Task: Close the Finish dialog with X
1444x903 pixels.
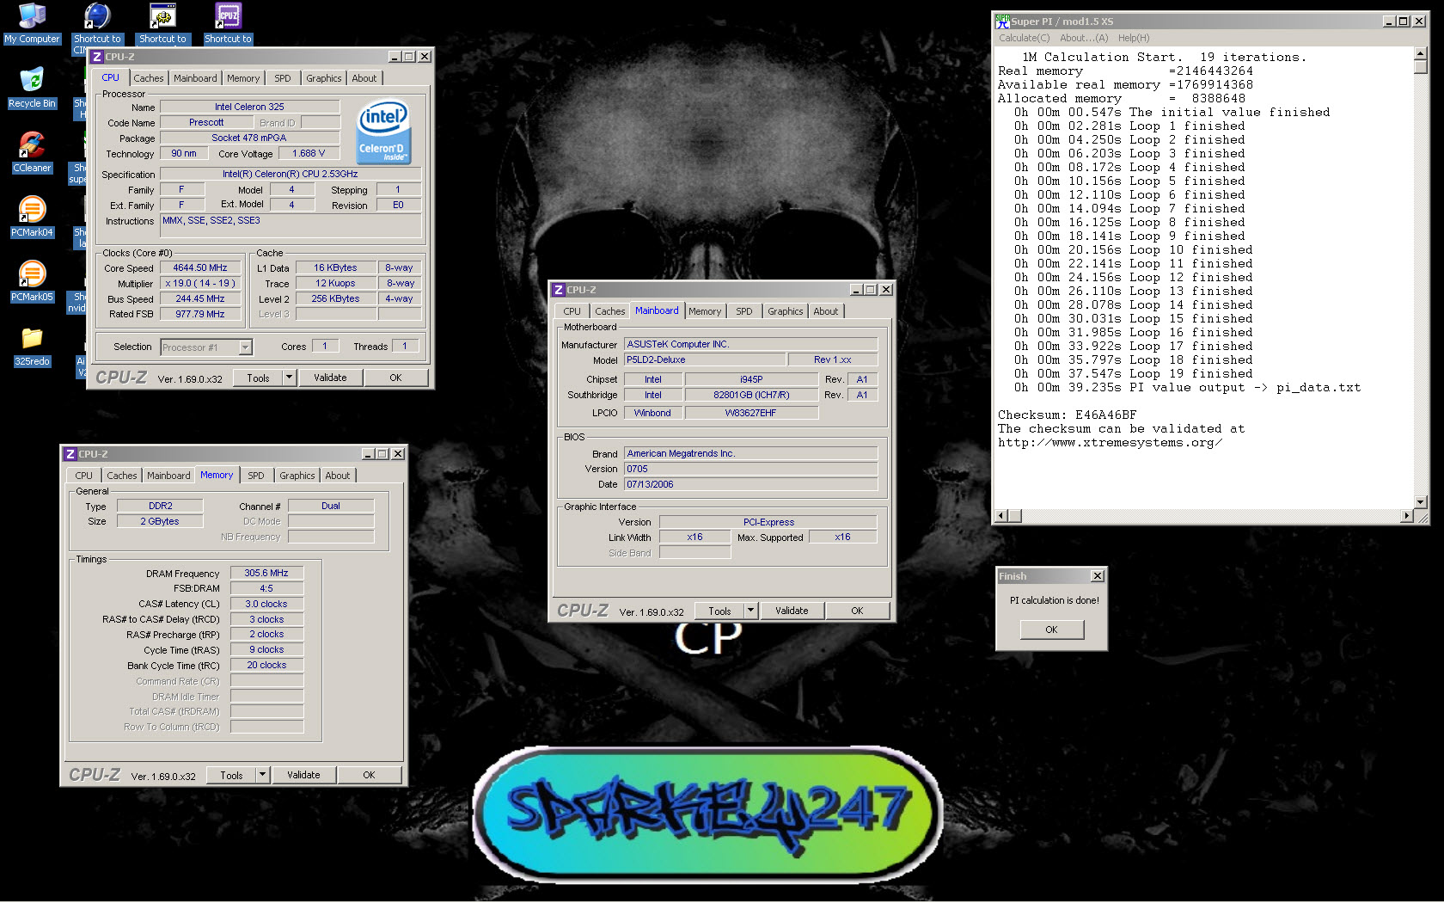Action: pyautogui.click(x=1097, y=576)
